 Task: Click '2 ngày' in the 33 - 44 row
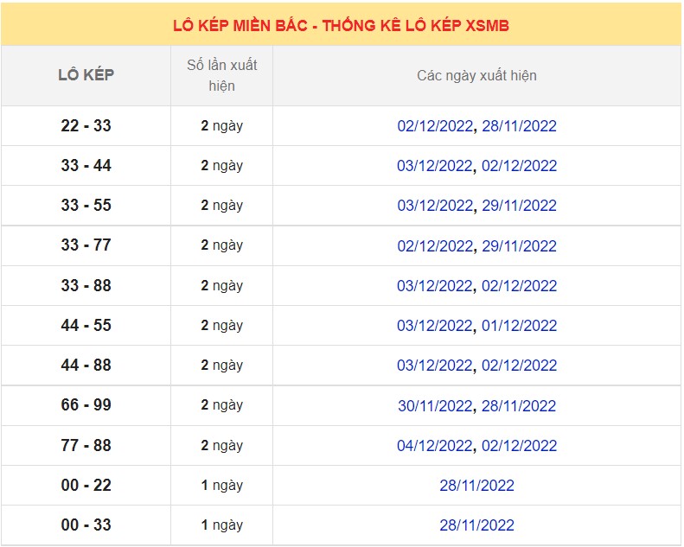(x=221, y=166)
